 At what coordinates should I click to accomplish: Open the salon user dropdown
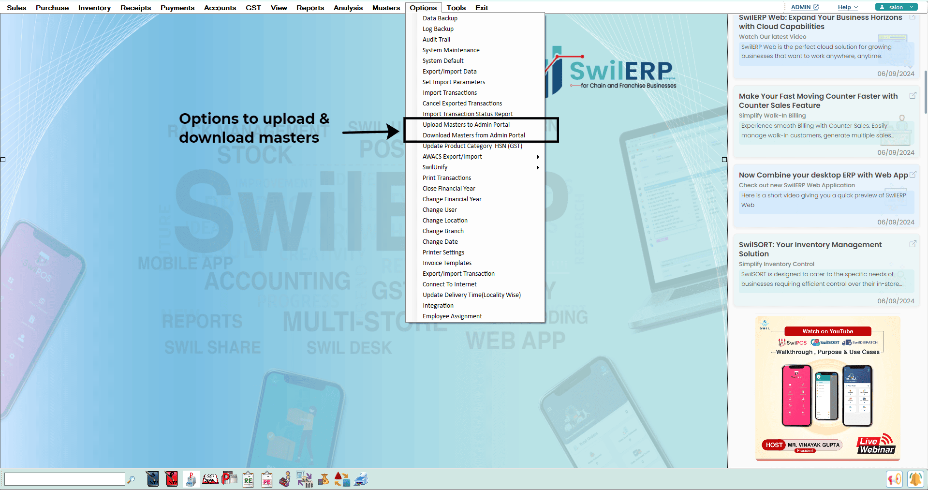point(896,7)
